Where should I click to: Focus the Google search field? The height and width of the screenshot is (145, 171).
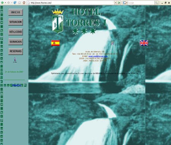141,3
